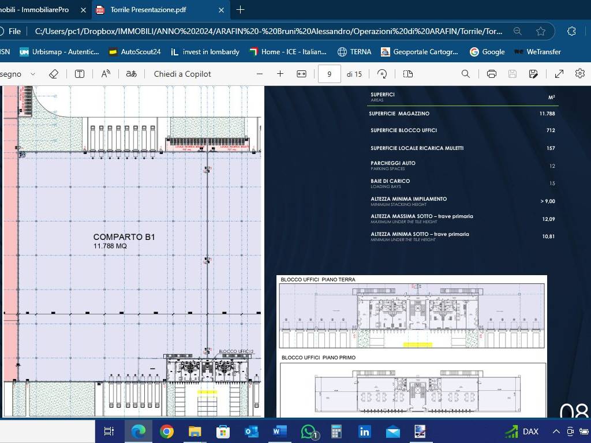
Task: Activate the add text box tool
Action: 80,74
